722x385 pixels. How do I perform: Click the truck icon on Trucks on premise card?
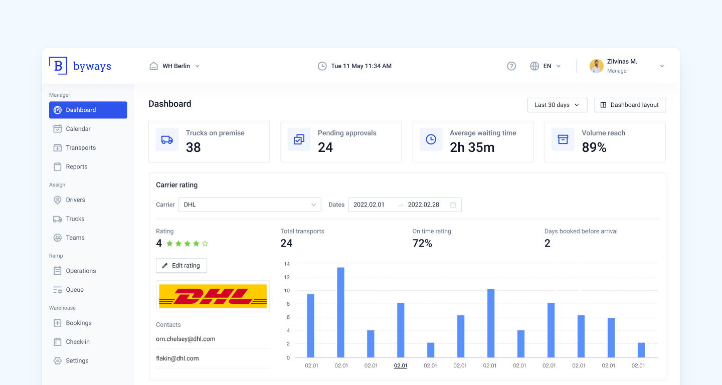167,140
